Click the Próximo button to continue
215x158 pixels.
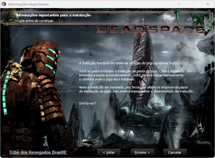coord(142,152)
